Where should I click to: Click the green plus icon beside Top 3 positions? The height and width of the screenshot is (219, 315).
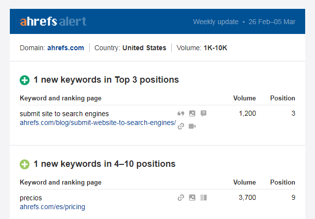pyautogui.click(x=25, y=80)
